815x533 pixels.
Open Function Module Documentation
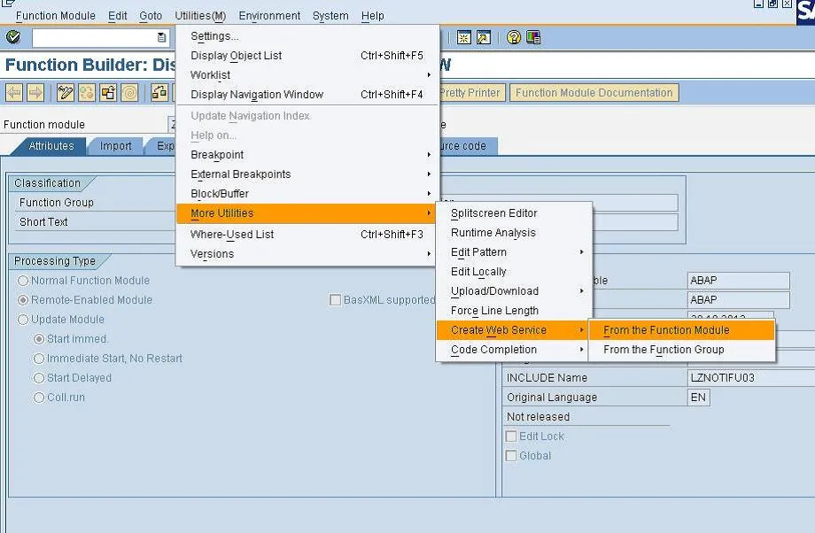coord(594,92)
